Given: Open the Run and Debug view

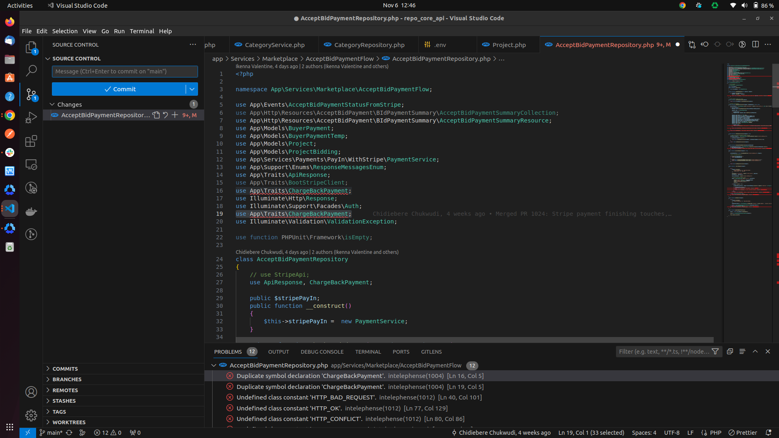Looking at the screenshot, I should 31,118.
